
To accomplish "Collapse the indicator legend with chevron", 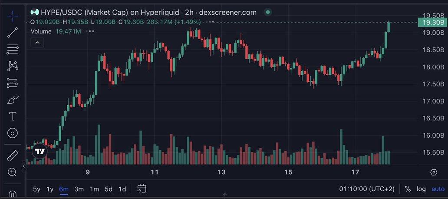I will click(x=37, y=43).
